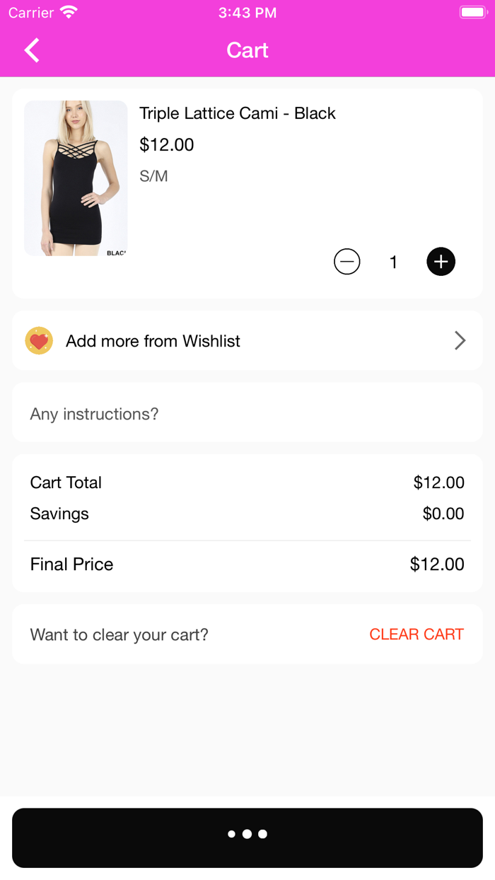Tap the battery icon in status bar
This screenshot has height=880, width=495.
(x=472, y=12)
